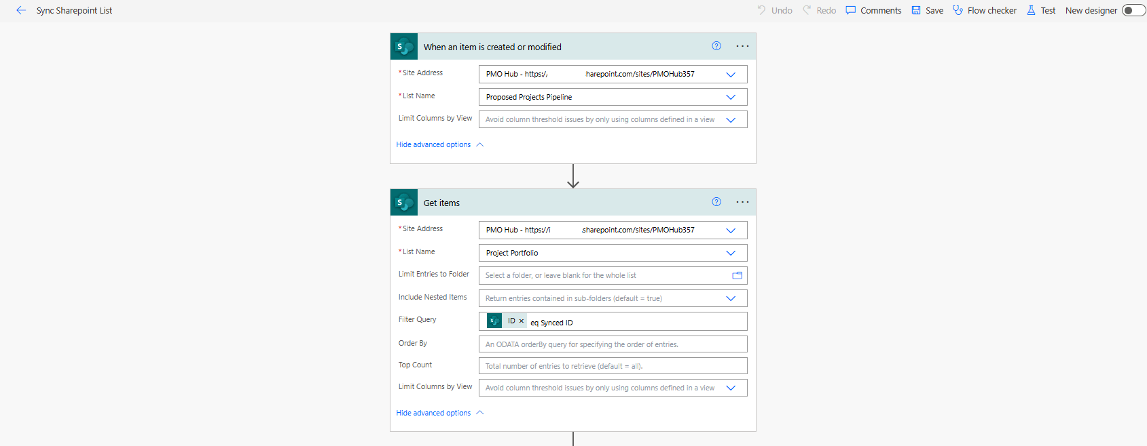Click the Filter Query label
1147x446 pixels.
point(417,319)
